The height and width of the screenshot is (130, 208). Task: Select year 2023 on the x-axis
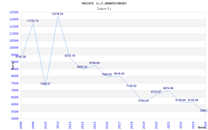[x=193, y=125]
